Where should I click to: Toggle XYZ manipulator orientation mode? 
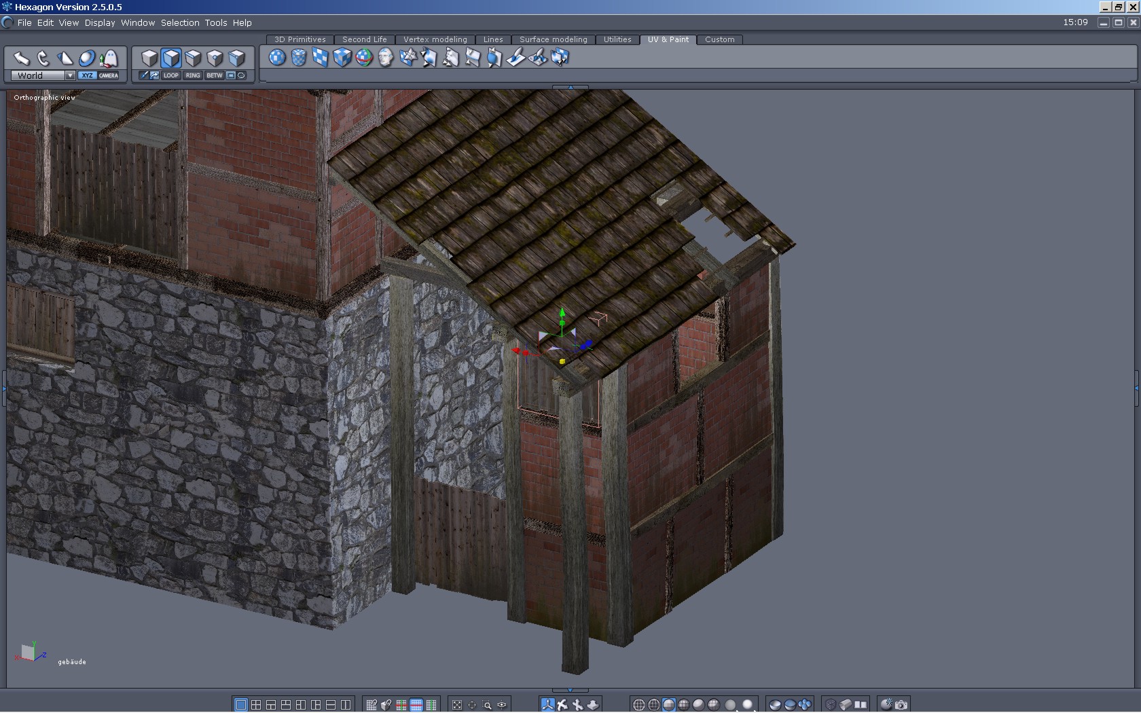pos(87,75)
